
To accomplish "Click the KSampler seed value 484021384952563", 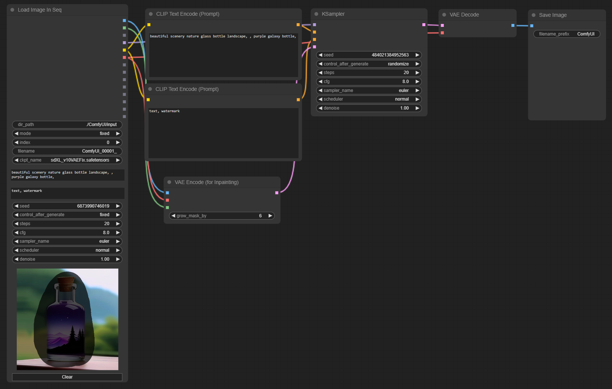I will pos(390,55).
